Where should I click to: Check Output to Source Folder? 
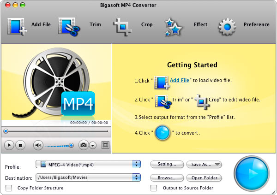coord(154,188)
